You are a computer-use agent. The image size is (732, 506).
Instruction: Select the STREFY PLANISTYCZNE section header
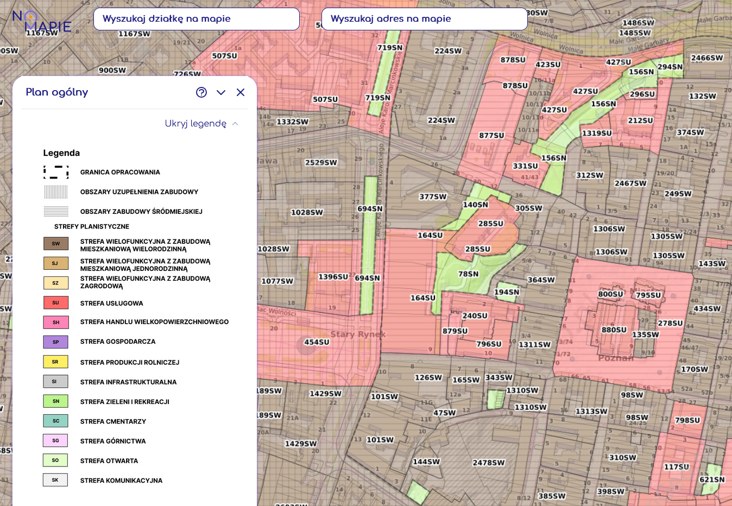point(91,226)
